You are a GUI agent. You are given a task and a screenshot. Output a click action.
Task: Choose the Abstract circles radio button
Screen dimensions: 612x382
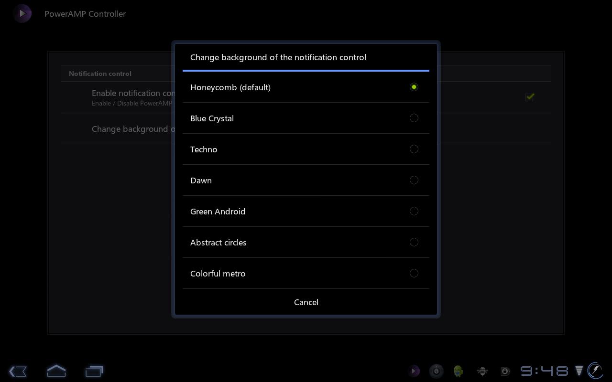click(414, 242)
